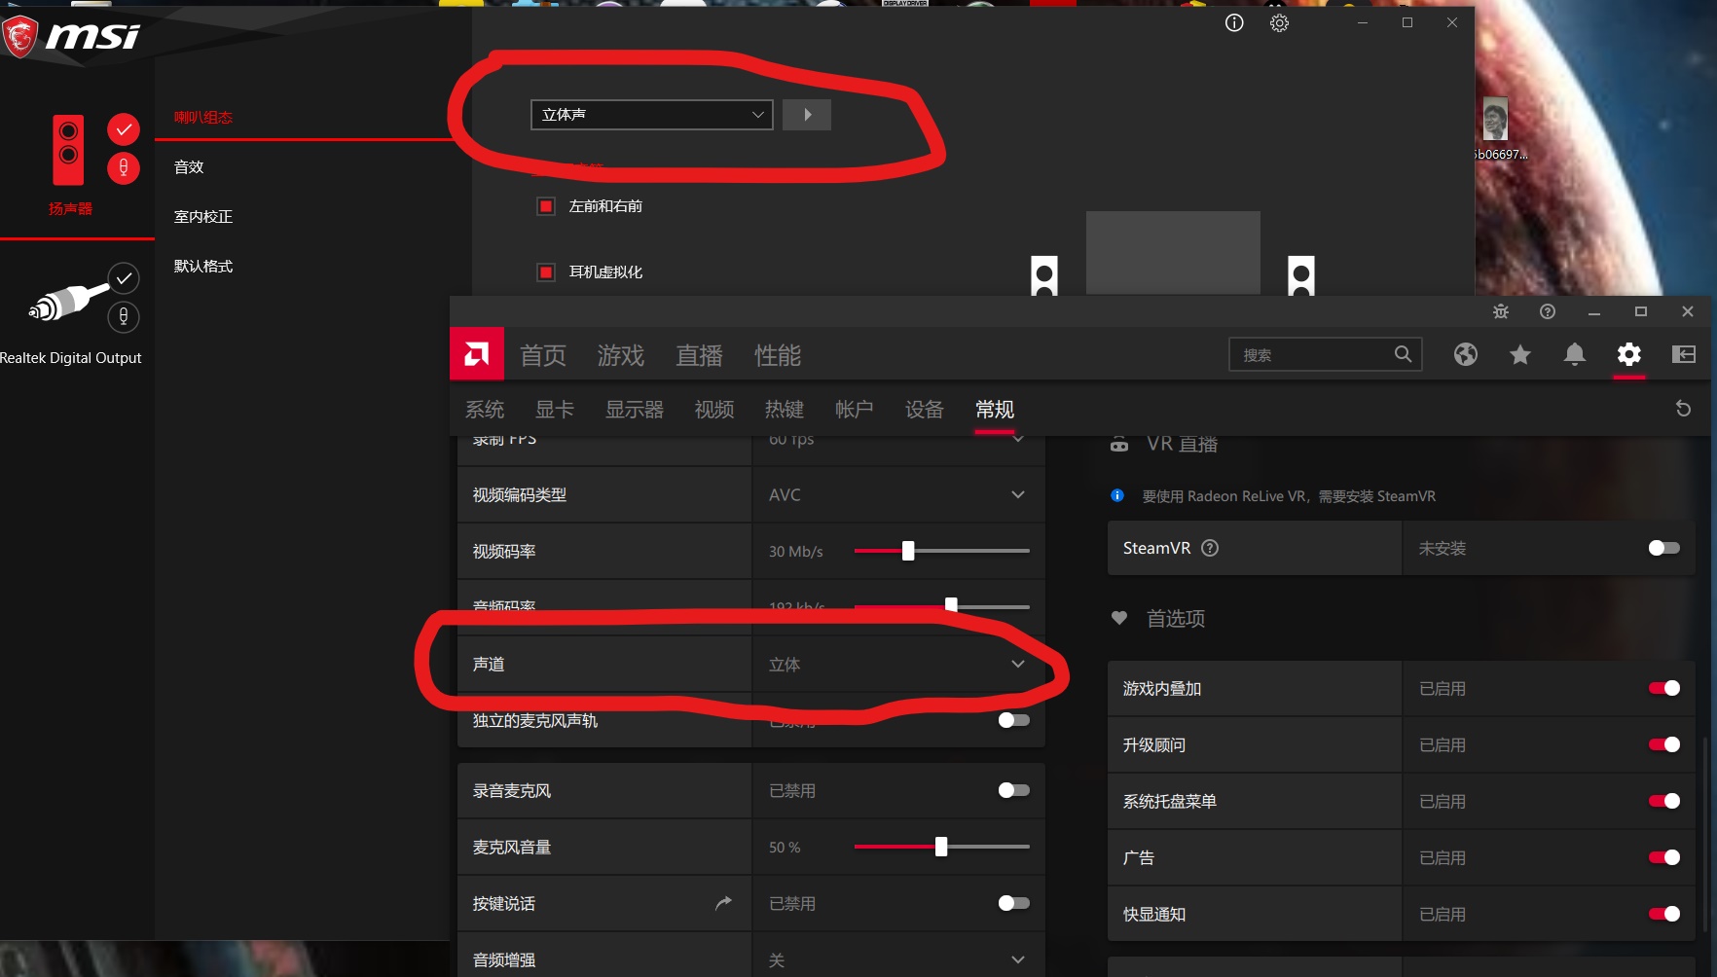Disable the 游戏内叠加 switch

click(x=1664, y=688)
